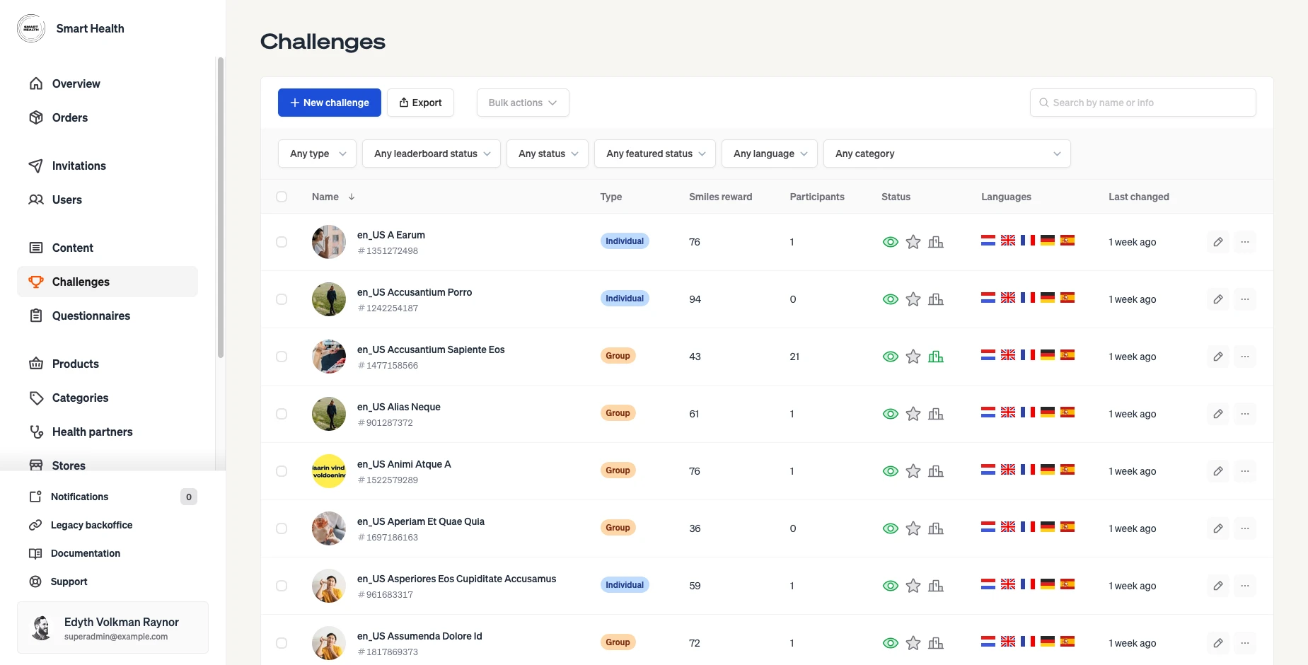The width and height of the screenshot is (1308, 665).
Task: Toggle visibility eye for en_US Aperiam Et Quae Quia
Action: tap(891, 528)
